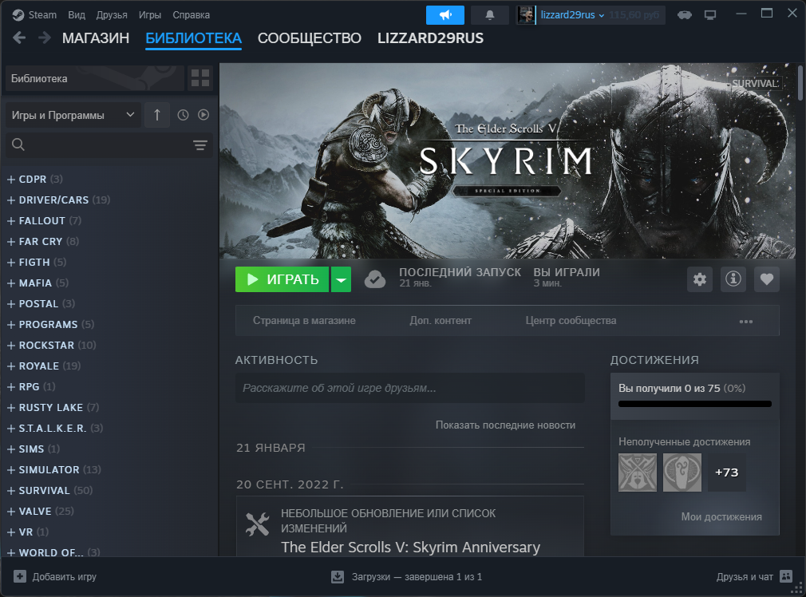Show game info icon

tap(733, 279)
